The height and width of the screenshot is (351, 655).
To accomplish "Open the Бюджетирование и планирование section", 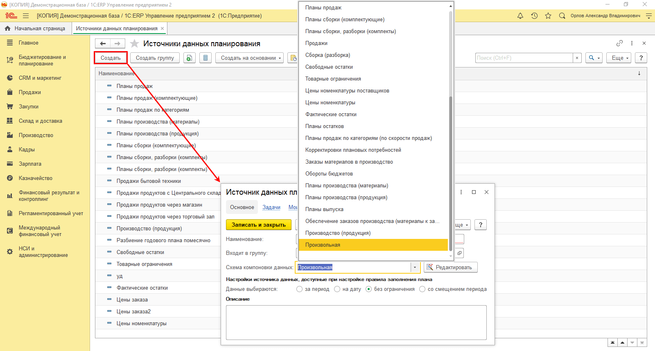I will (45, 60).
